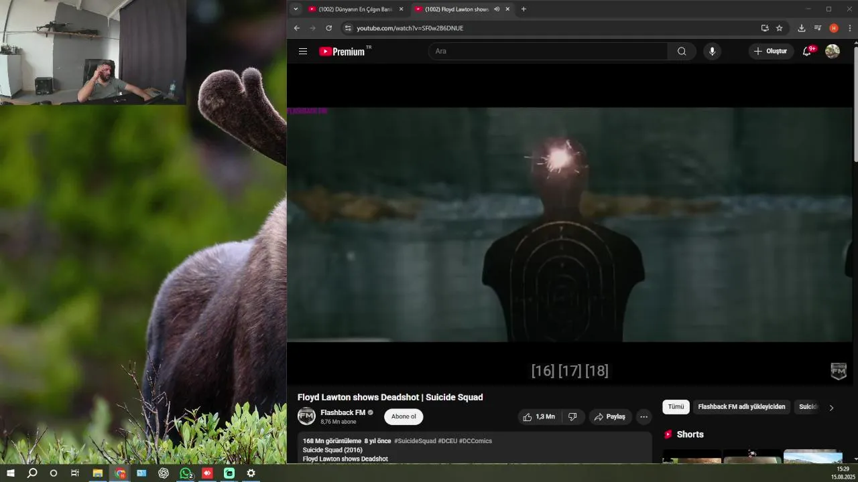Image resolution: width=858 pixels, height=482 pixels.
Task: Go back in Chrome browser
Action: click(297, 28)
